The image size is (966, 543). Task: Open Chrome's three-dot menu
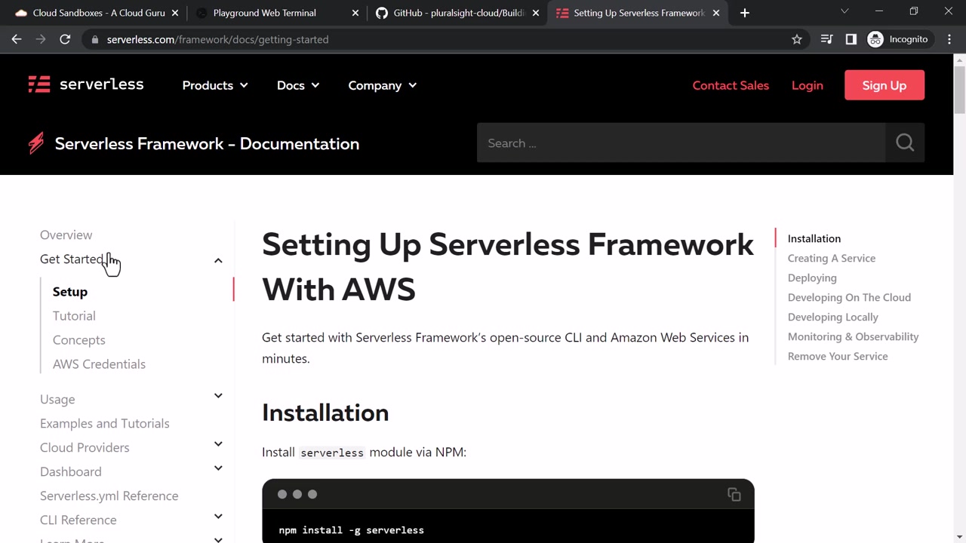[949, 39]
